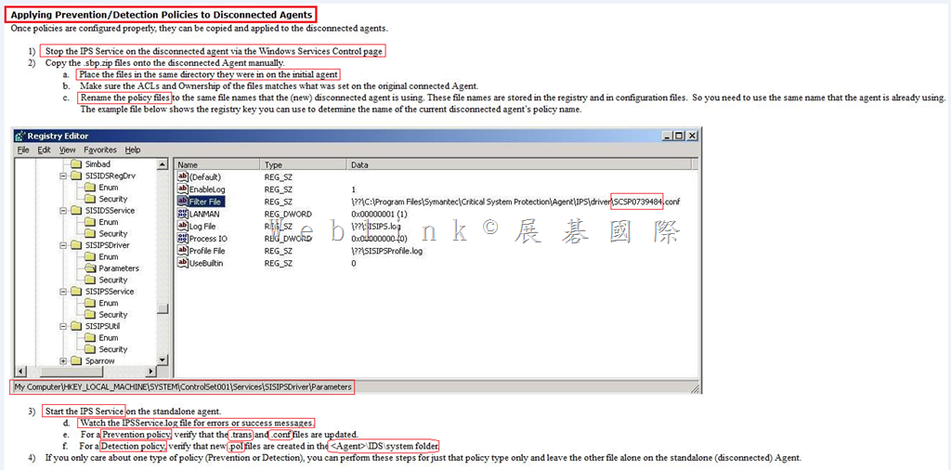
Task: Open the Favorites menu
Action: 100,150
